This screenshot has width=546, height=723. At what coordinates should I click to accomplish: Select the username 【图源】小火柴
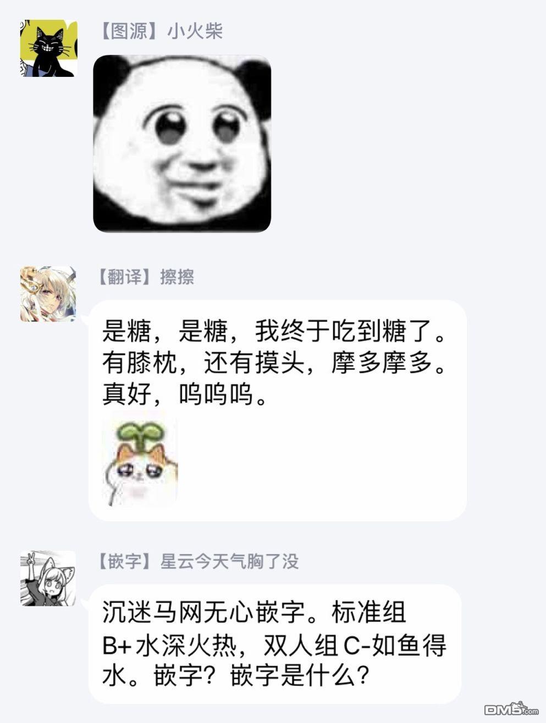(x=160, y=31)
